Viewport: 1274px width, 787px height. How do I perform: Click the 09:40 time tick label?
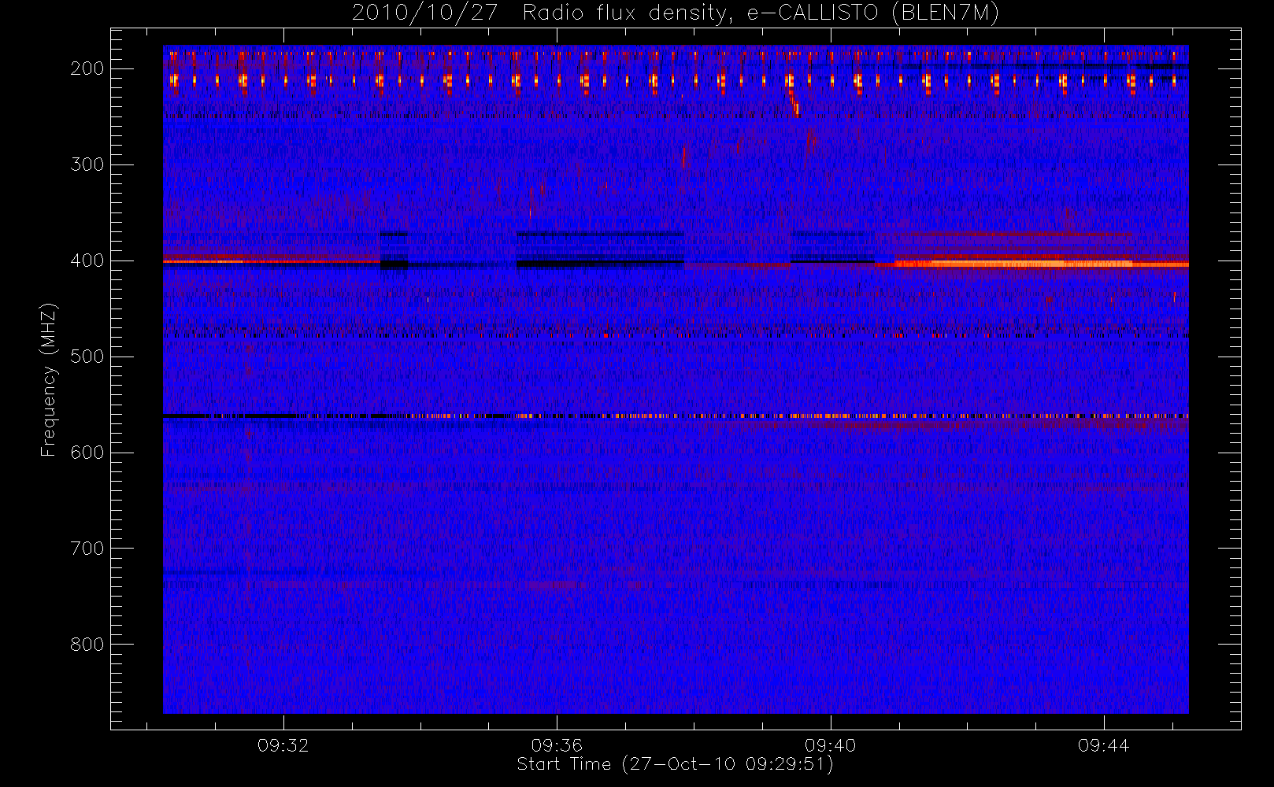830,745
